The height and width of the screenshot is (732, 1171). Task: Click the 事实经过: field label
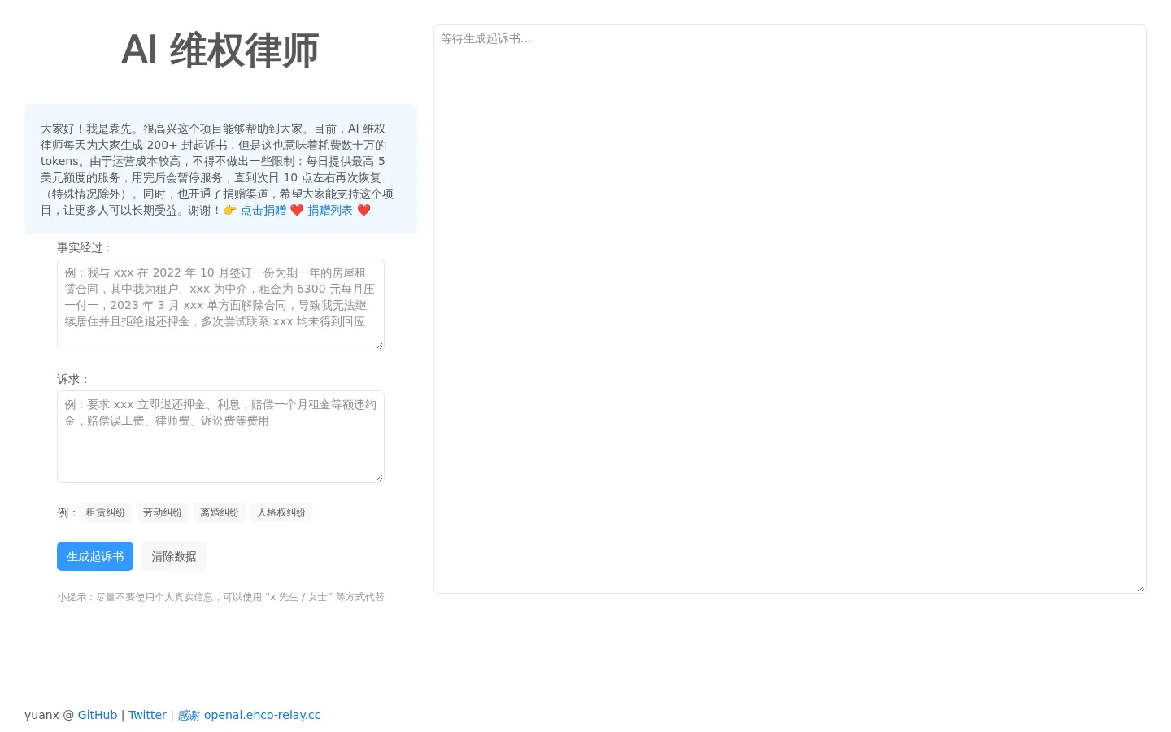(x=85, y=247)
